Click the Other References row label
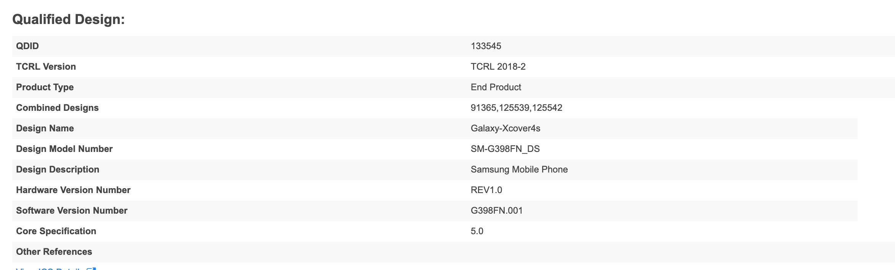The width and height of the screenshot is (895, 270). (x=54, y=252)
